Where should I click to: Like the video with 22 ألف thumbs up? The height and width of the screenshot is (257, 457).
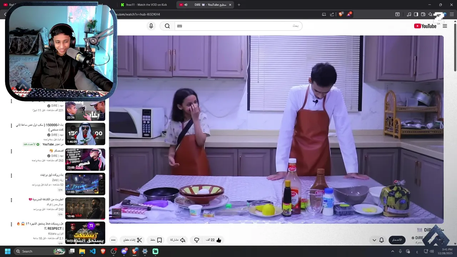(214, 240)
